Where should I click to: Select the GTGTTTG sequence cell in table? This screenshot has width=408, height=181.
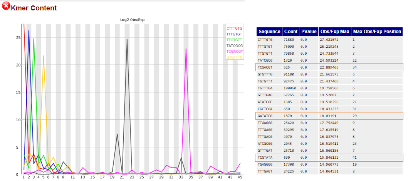coord(269,74)
